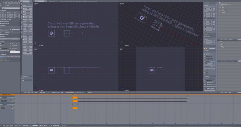241x127 pixels.
Task: Open the Window menu
Action: (x=12, y=1)
